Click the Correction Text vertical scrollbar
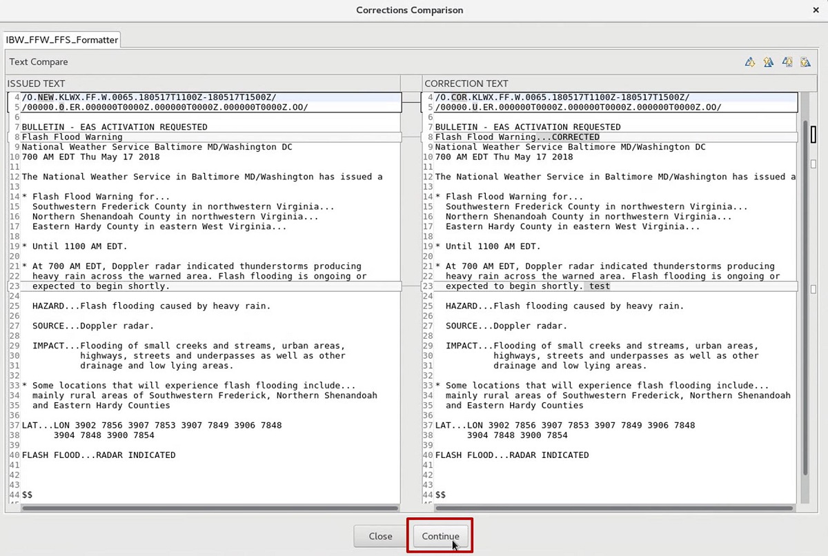 point(804,297)
